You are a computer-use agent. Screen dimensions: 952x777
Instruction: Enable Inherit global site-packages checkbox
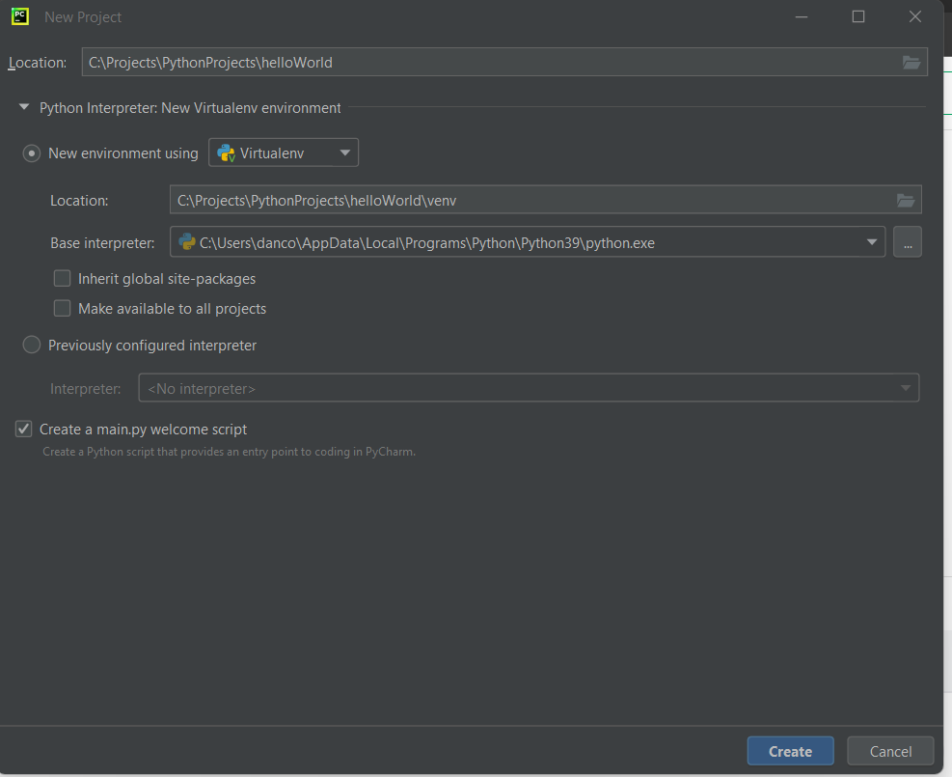click(x=62, y=278)
